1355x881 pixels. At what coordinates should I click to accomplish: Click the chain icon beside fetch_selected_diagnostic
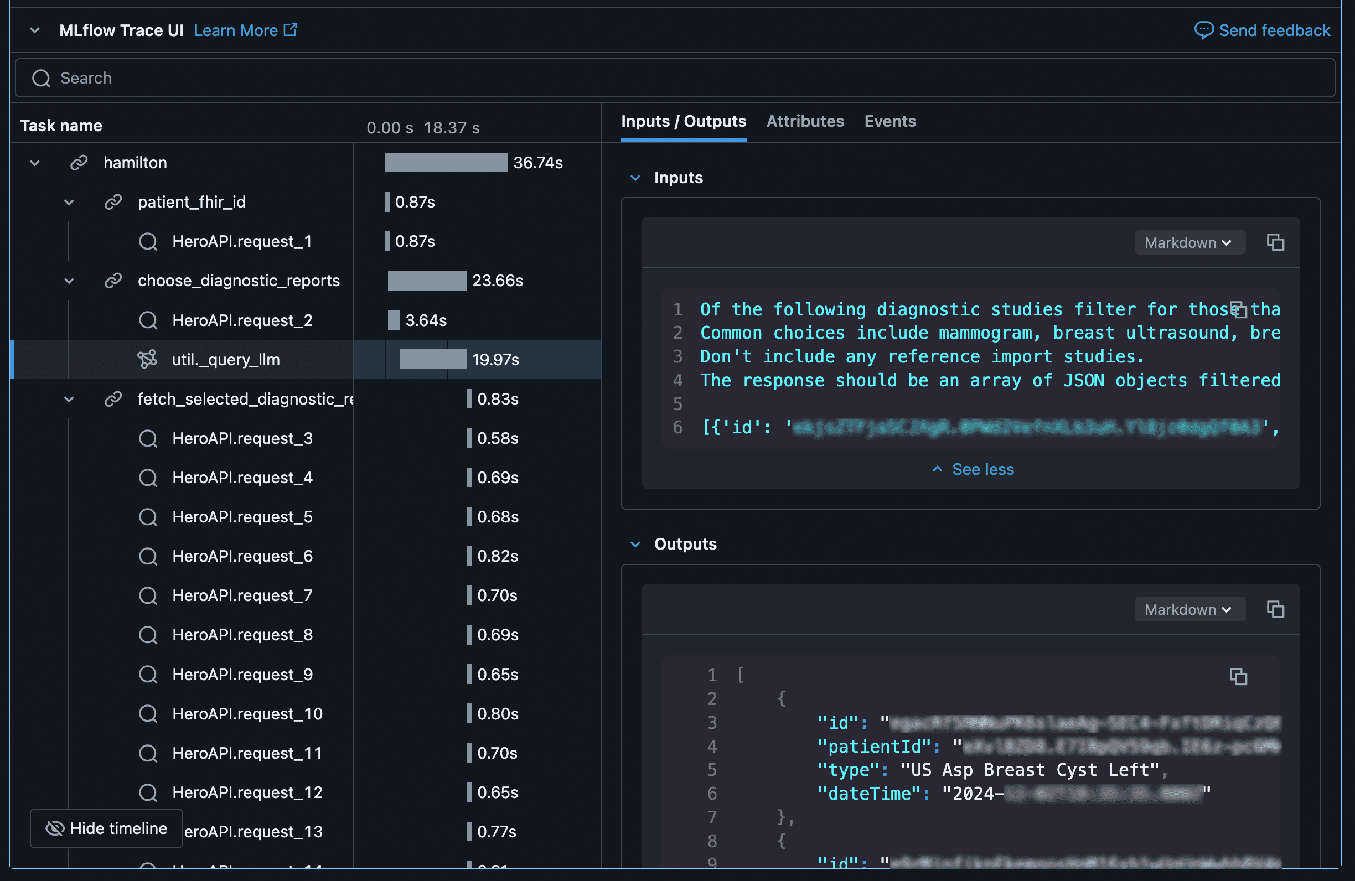pos(113,399)
